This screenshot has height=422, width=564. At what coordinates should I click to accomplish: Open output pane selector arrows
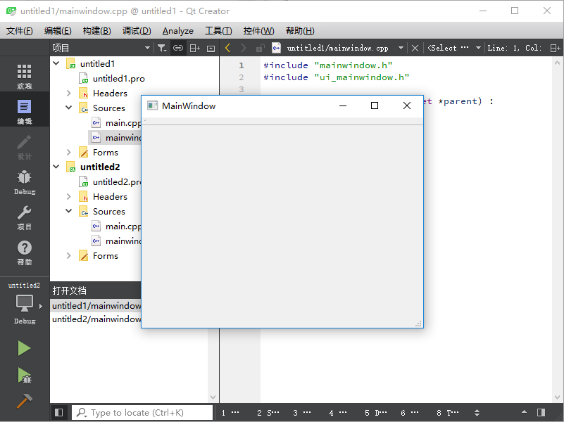477,413
